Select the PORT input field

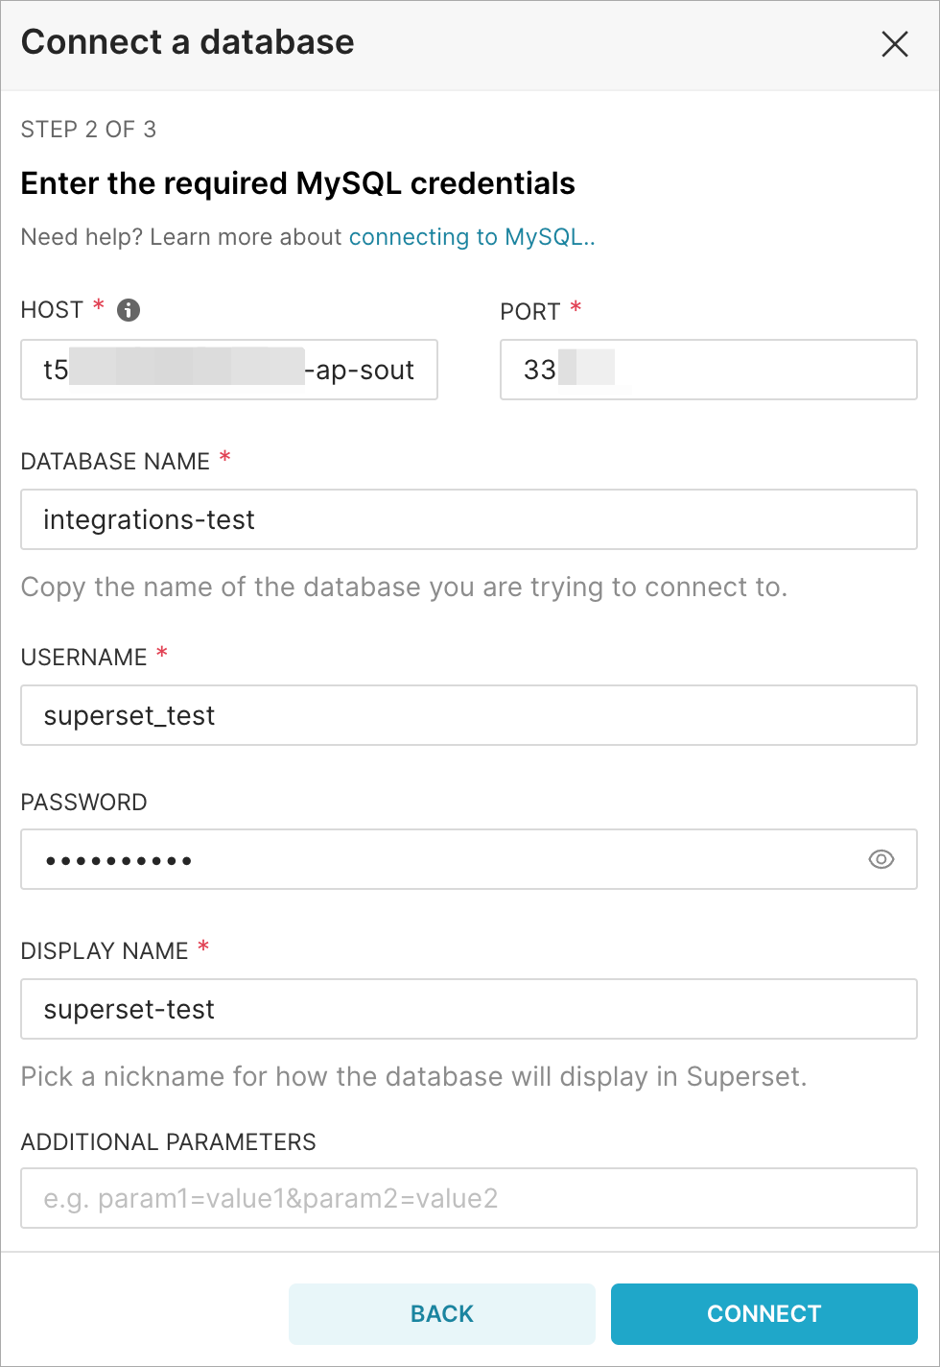(x=707, y=370)
